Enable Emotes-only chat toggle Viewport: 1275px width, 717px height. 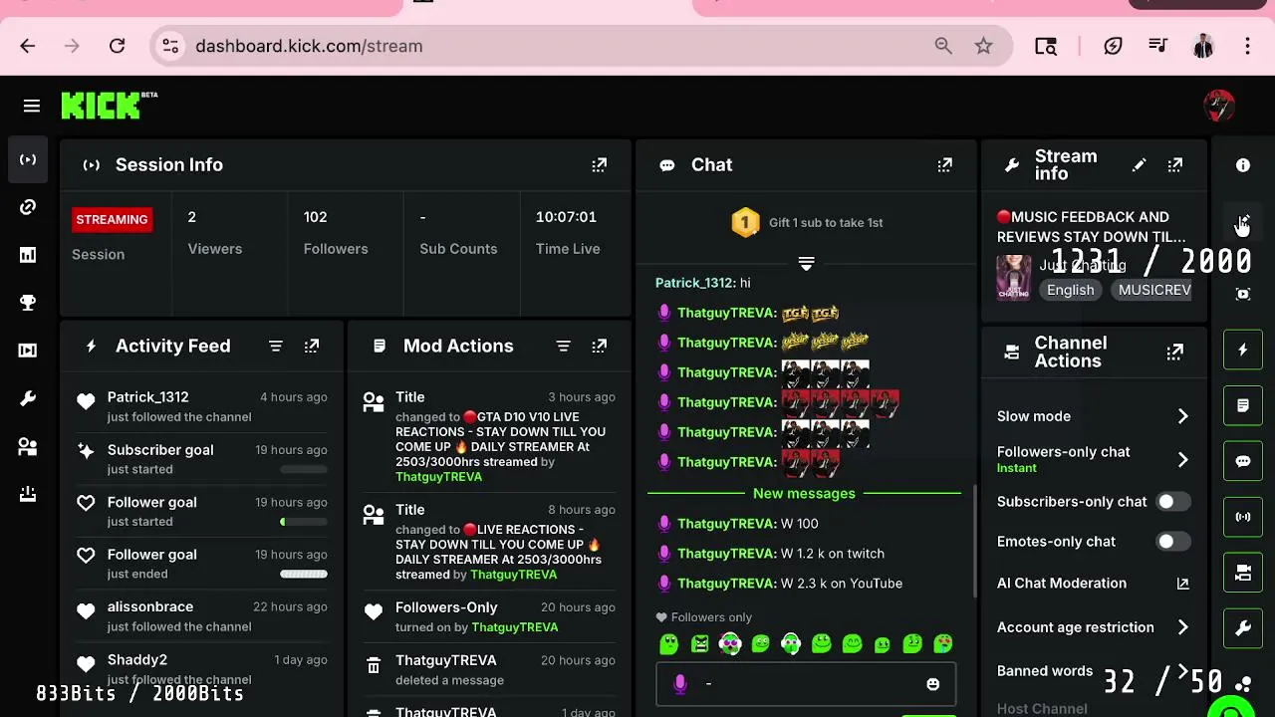(x=1172, y=542)
